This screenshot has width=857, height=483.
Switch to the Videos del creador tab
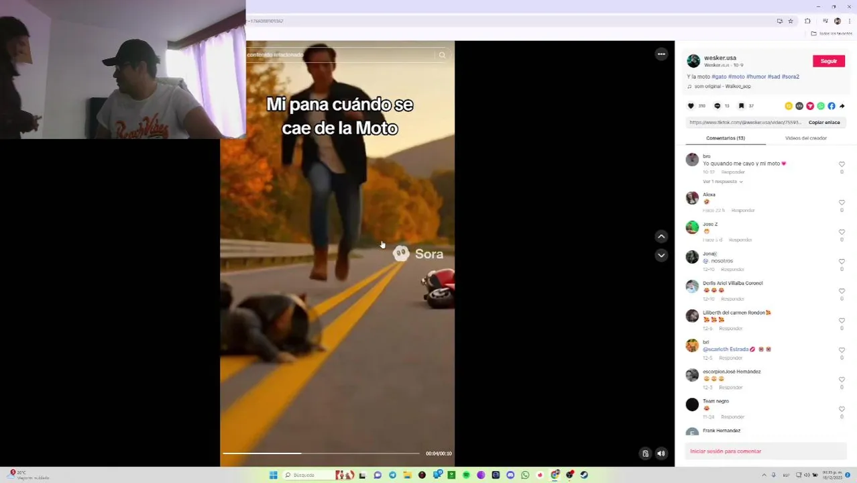pyautogui.click(x=806, y=138)
